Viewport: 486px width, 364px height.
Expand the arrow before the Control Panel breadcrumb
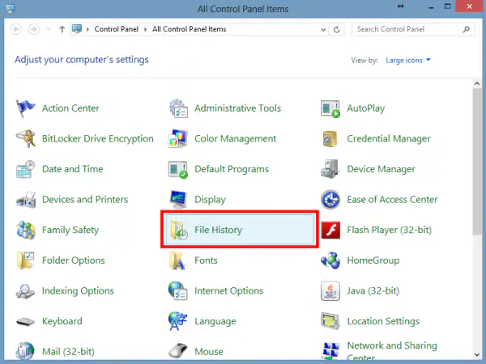click(x=87, y=29)
